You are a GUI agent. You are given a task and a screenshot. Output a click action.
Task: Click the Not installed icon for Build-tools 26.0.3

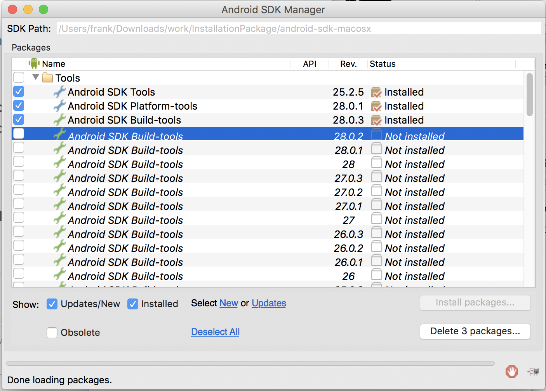click(376, 232)
